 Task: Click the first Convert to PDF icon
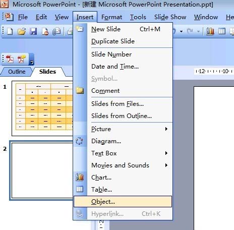(x=10, y=59)
